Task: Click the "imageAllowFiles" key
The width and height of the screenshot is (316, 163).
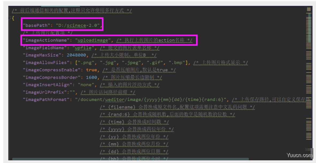Action: pyautogui.click(x=46, y=62)
